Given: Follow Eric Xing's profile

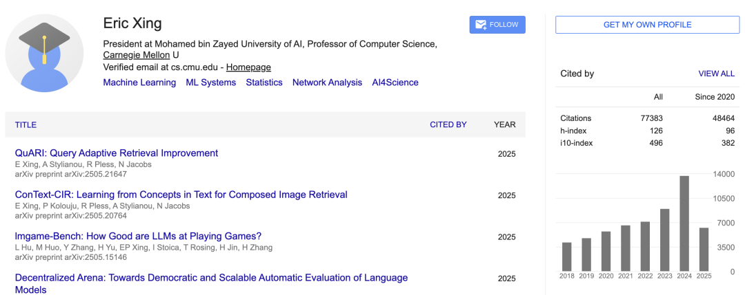Looking at the screenshot, I should click(x=497, y=25).
